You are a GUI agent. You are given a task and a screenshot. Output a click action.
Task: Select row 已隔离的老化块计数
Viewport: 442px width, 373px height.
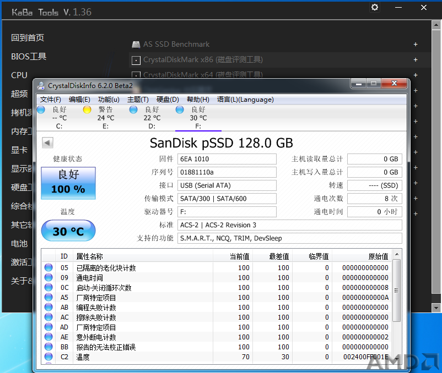[x=217, y=268]
